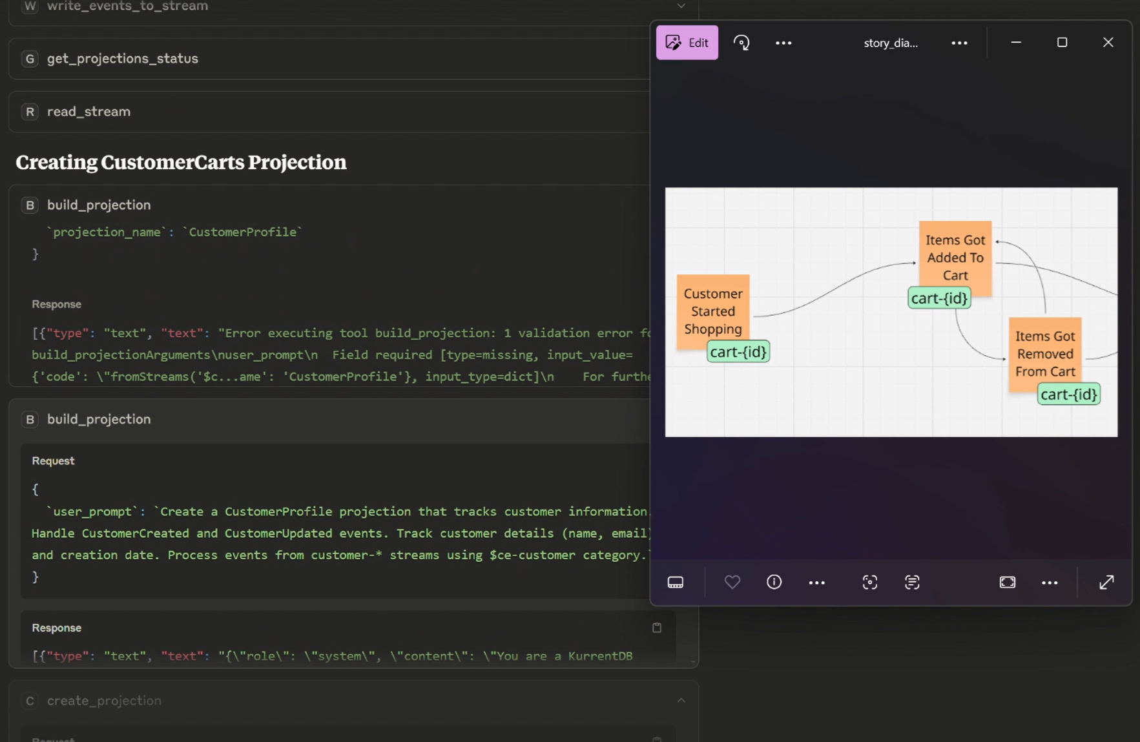This screenshot has width=1140, height=742.
Task: Collapse the create_projection section
Action: pos(680,700)
